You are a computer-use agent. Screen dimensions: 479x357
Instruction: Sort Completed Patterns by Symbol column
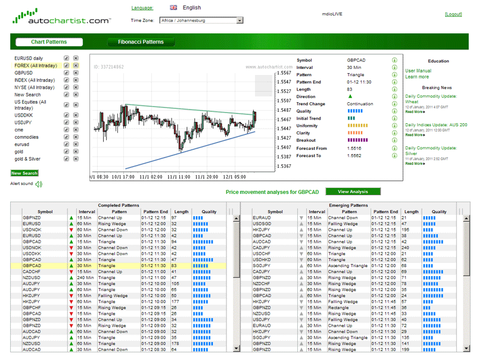[x=45, y=212]
